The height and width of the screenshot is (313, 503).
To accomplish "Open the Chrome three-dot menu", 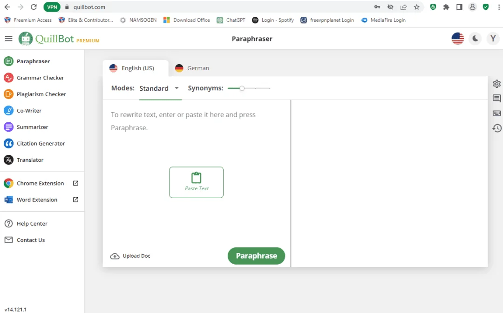I will 499,7.
